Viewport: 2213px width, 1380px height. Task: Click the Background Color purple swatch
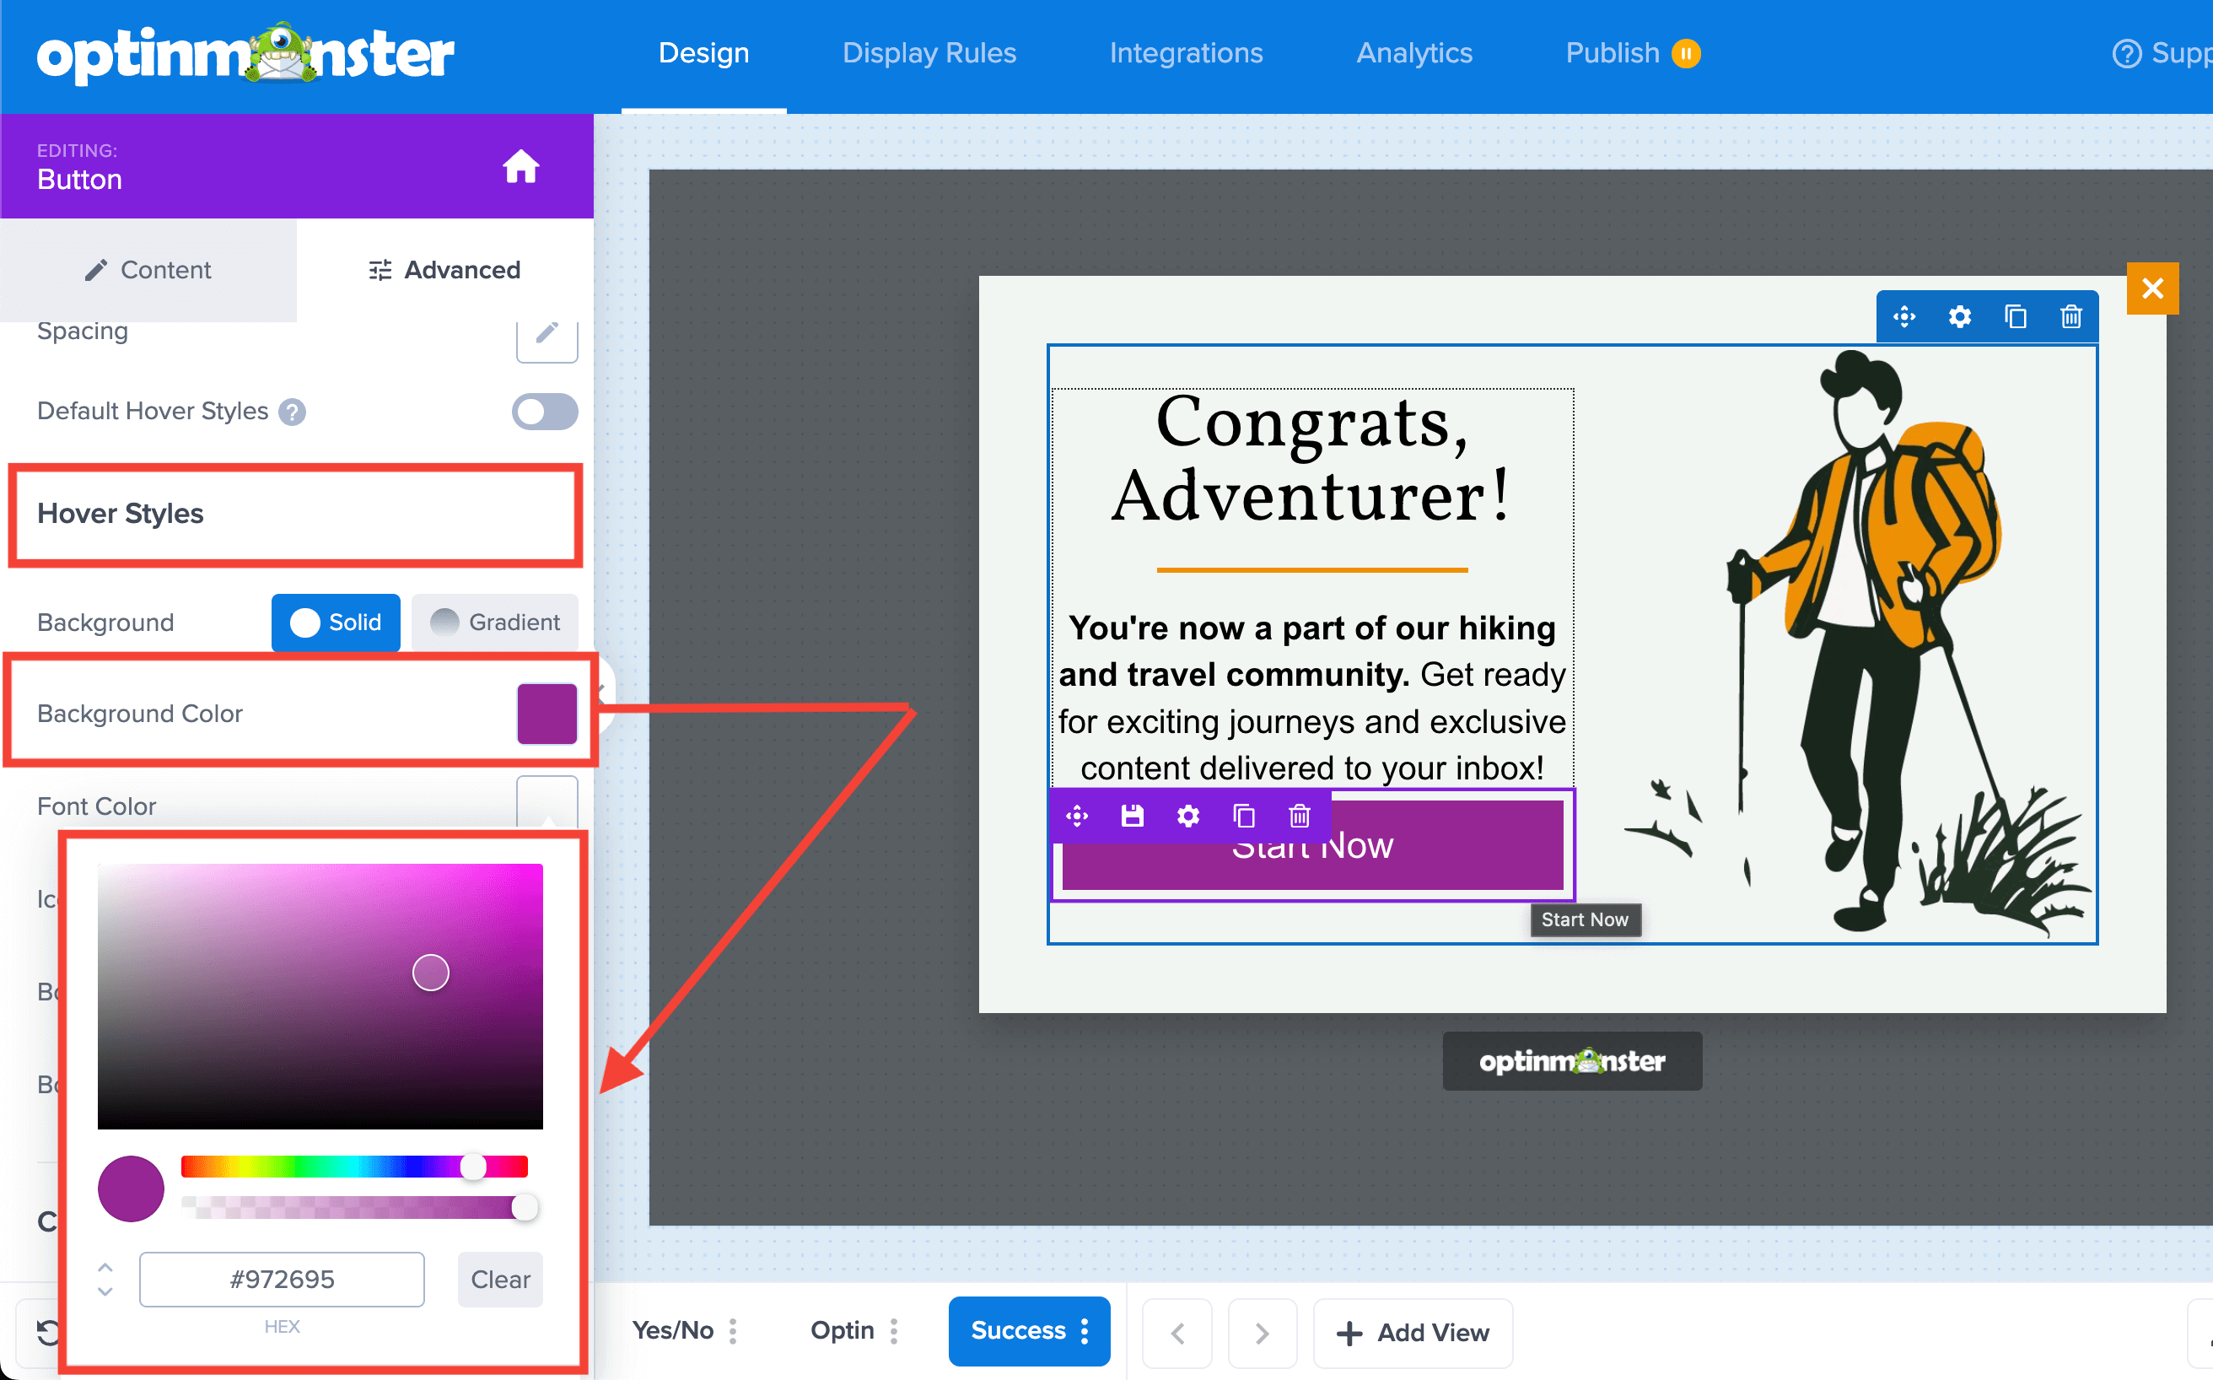pyautogui.click(x=547, y=714)
